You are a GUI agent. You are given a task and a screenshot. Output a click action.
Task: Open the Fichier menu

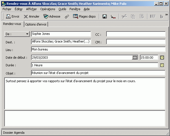[x=7, y=9]
